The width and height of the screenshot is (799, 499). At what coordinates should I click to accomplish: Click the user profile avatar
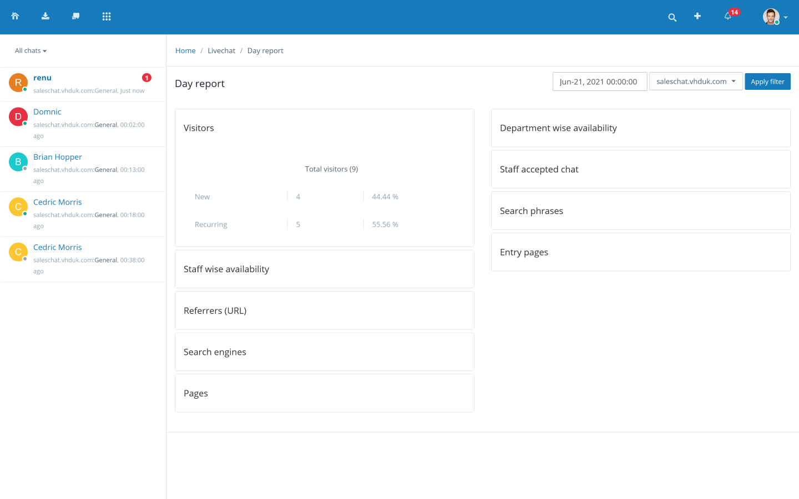[771, 17]
